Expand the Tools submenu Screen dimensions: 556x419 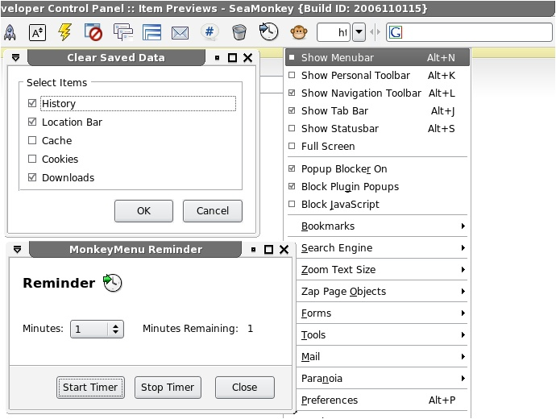point(383,334)
